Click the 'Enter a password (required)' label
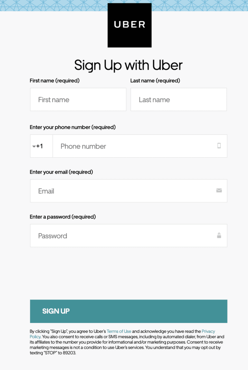Viewport: 248px width, 370px height. point(63,217)
